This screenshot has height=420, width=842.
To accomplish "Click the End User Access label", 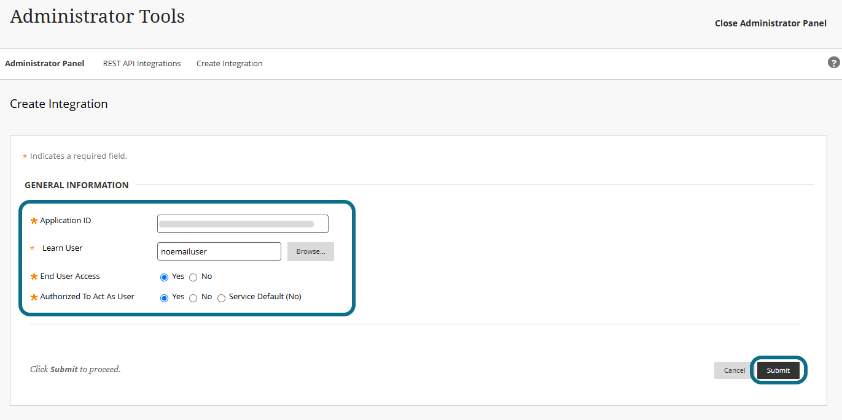I will (x=70, y=277).
